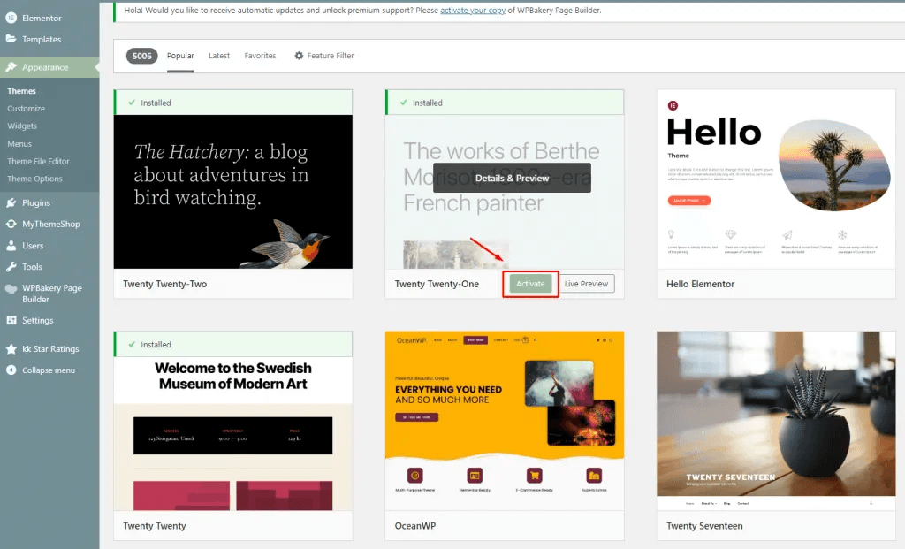905x549 pixels.
Task: Click the Templates folder icon
Action: click(x=11, y=39)
